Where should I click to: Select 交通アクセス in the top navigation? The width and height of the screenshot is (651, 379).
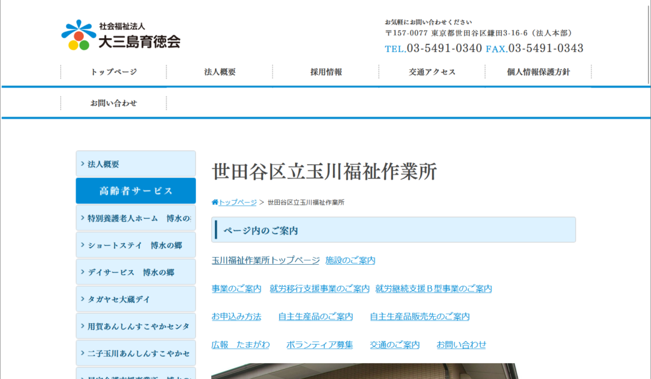tap(432, 72)
